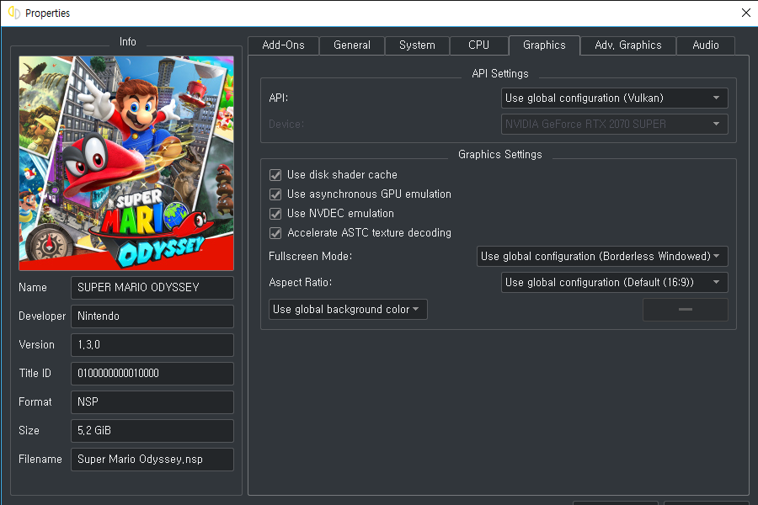Click the Graphics Settings group title
The width and height of the screenshot is (758, 505).
499,155
